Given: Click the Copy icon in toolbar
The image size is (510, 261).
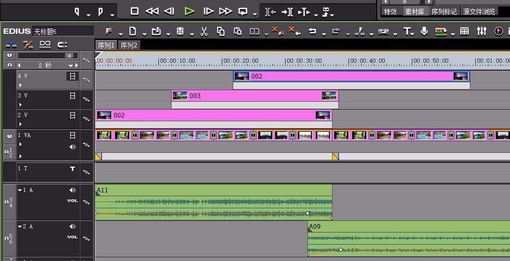Looking at the screenshot, I should (221, 32).
